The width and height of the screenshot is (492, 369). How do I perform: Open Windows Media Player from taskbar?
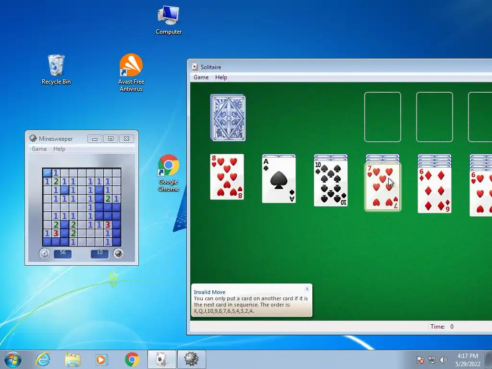point(102,359)
